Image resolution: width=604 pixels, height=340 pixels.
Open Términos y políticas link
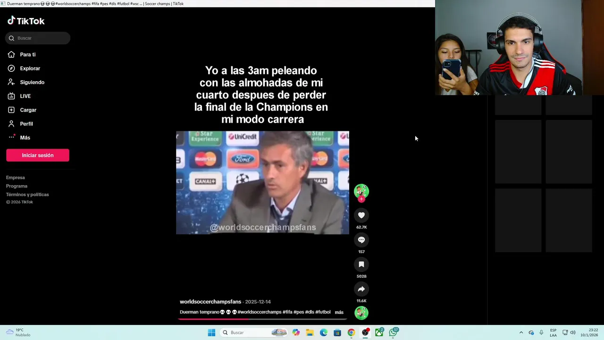pos(27,195)
